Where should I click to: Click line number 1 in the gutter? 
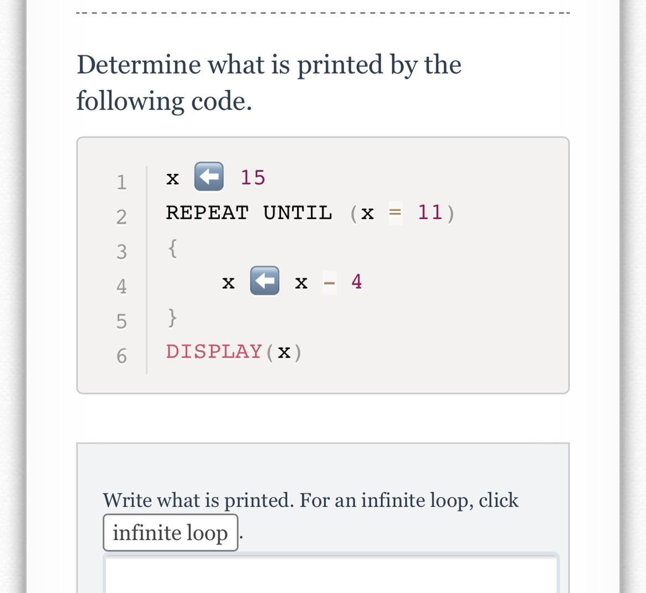point(121,182)
